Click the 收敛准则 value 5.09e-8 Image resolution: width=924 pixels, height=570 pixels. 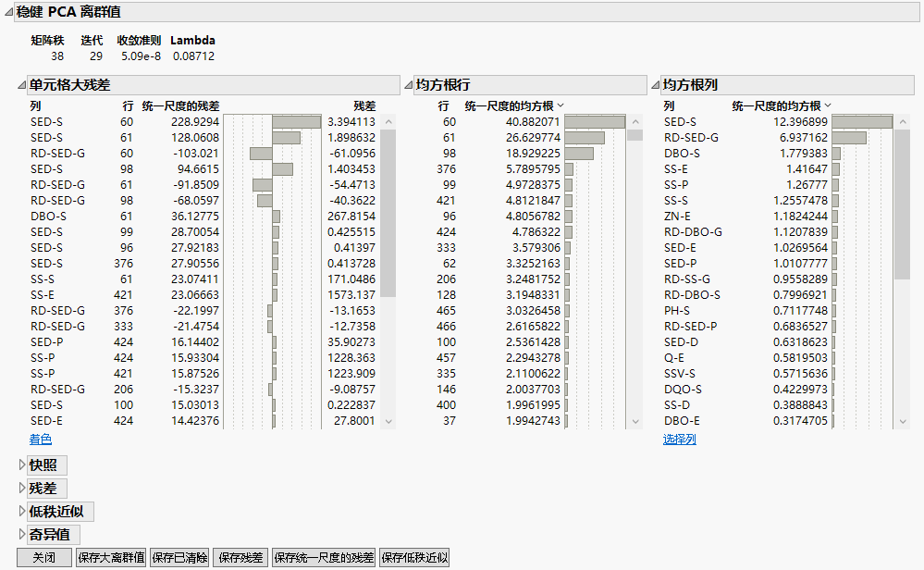(x=141, y=56)
